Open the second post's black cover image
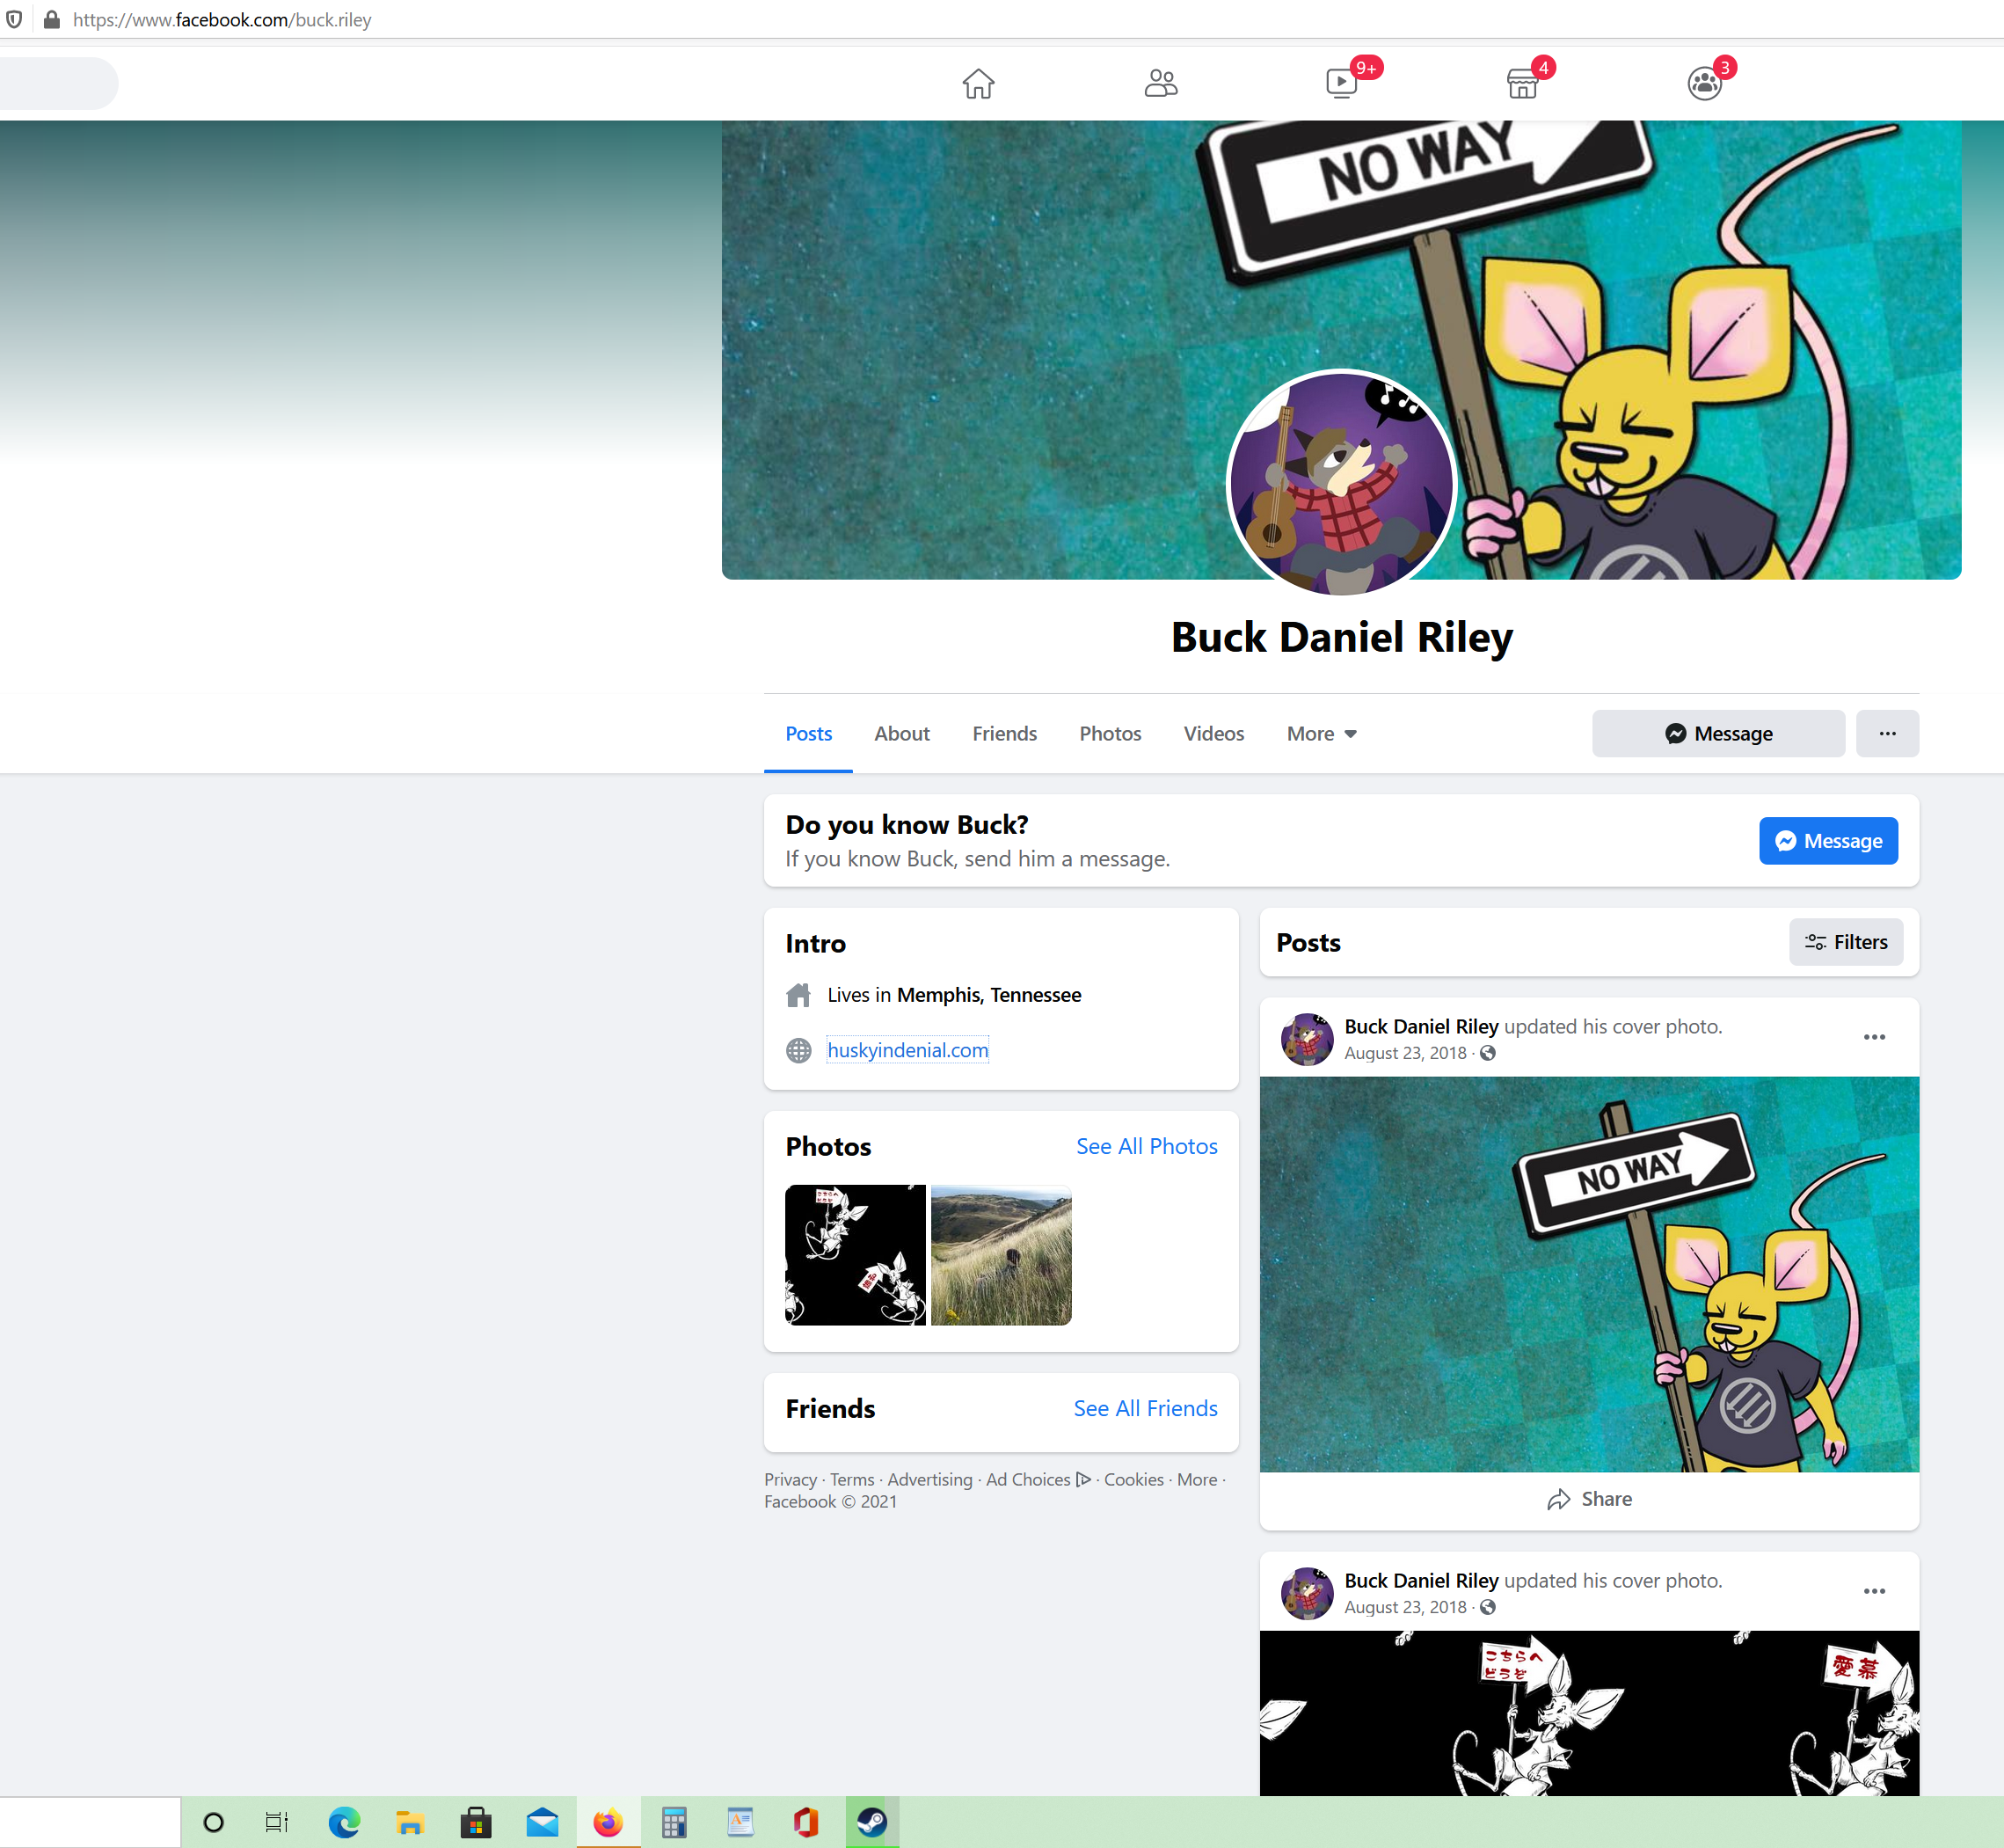 point(1589,1713)
